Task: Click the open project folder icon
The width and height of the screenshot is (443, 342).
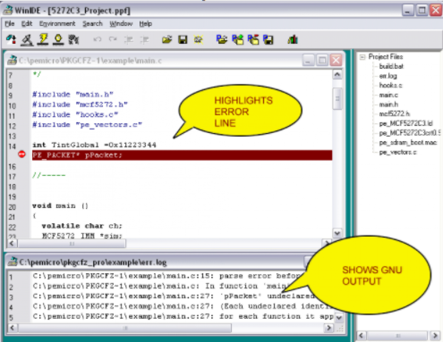Action: click(x=221, y=39)
